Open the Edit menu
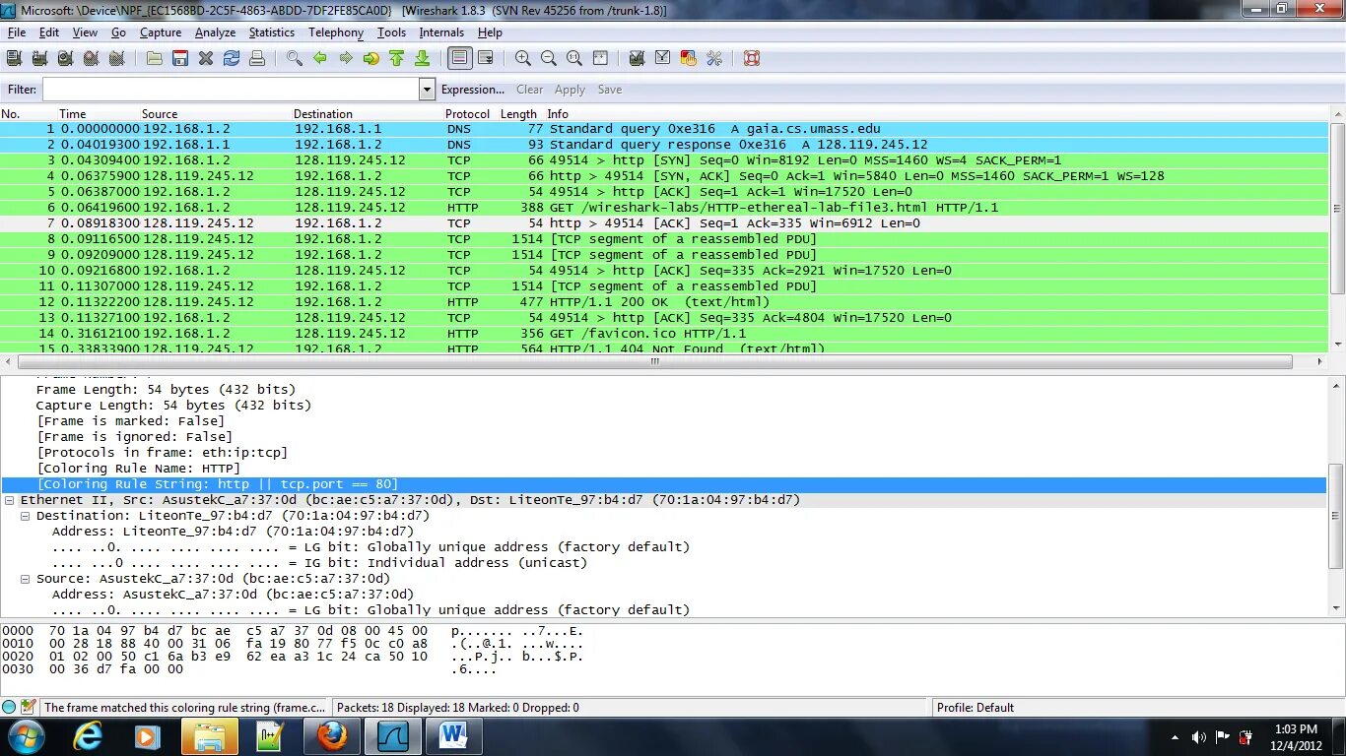This screenshot has height=756, width=1346. 49,32
